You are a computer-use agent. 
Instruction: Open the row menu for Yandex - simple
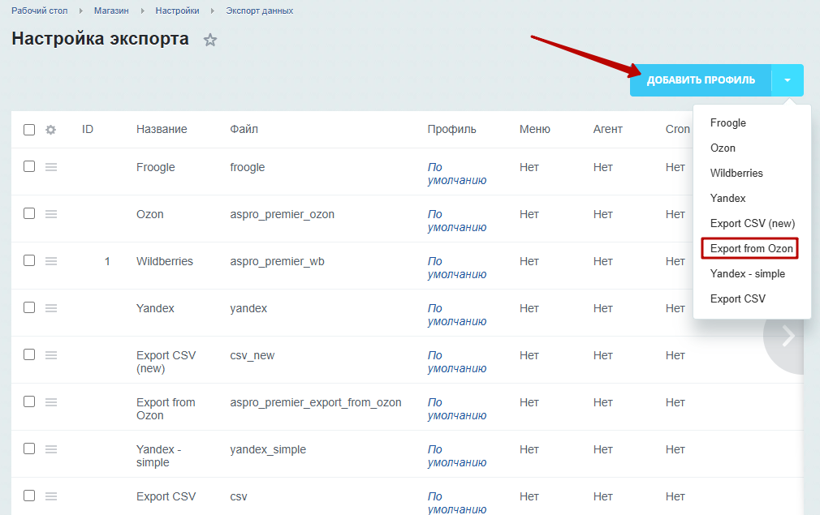[50, 449]
